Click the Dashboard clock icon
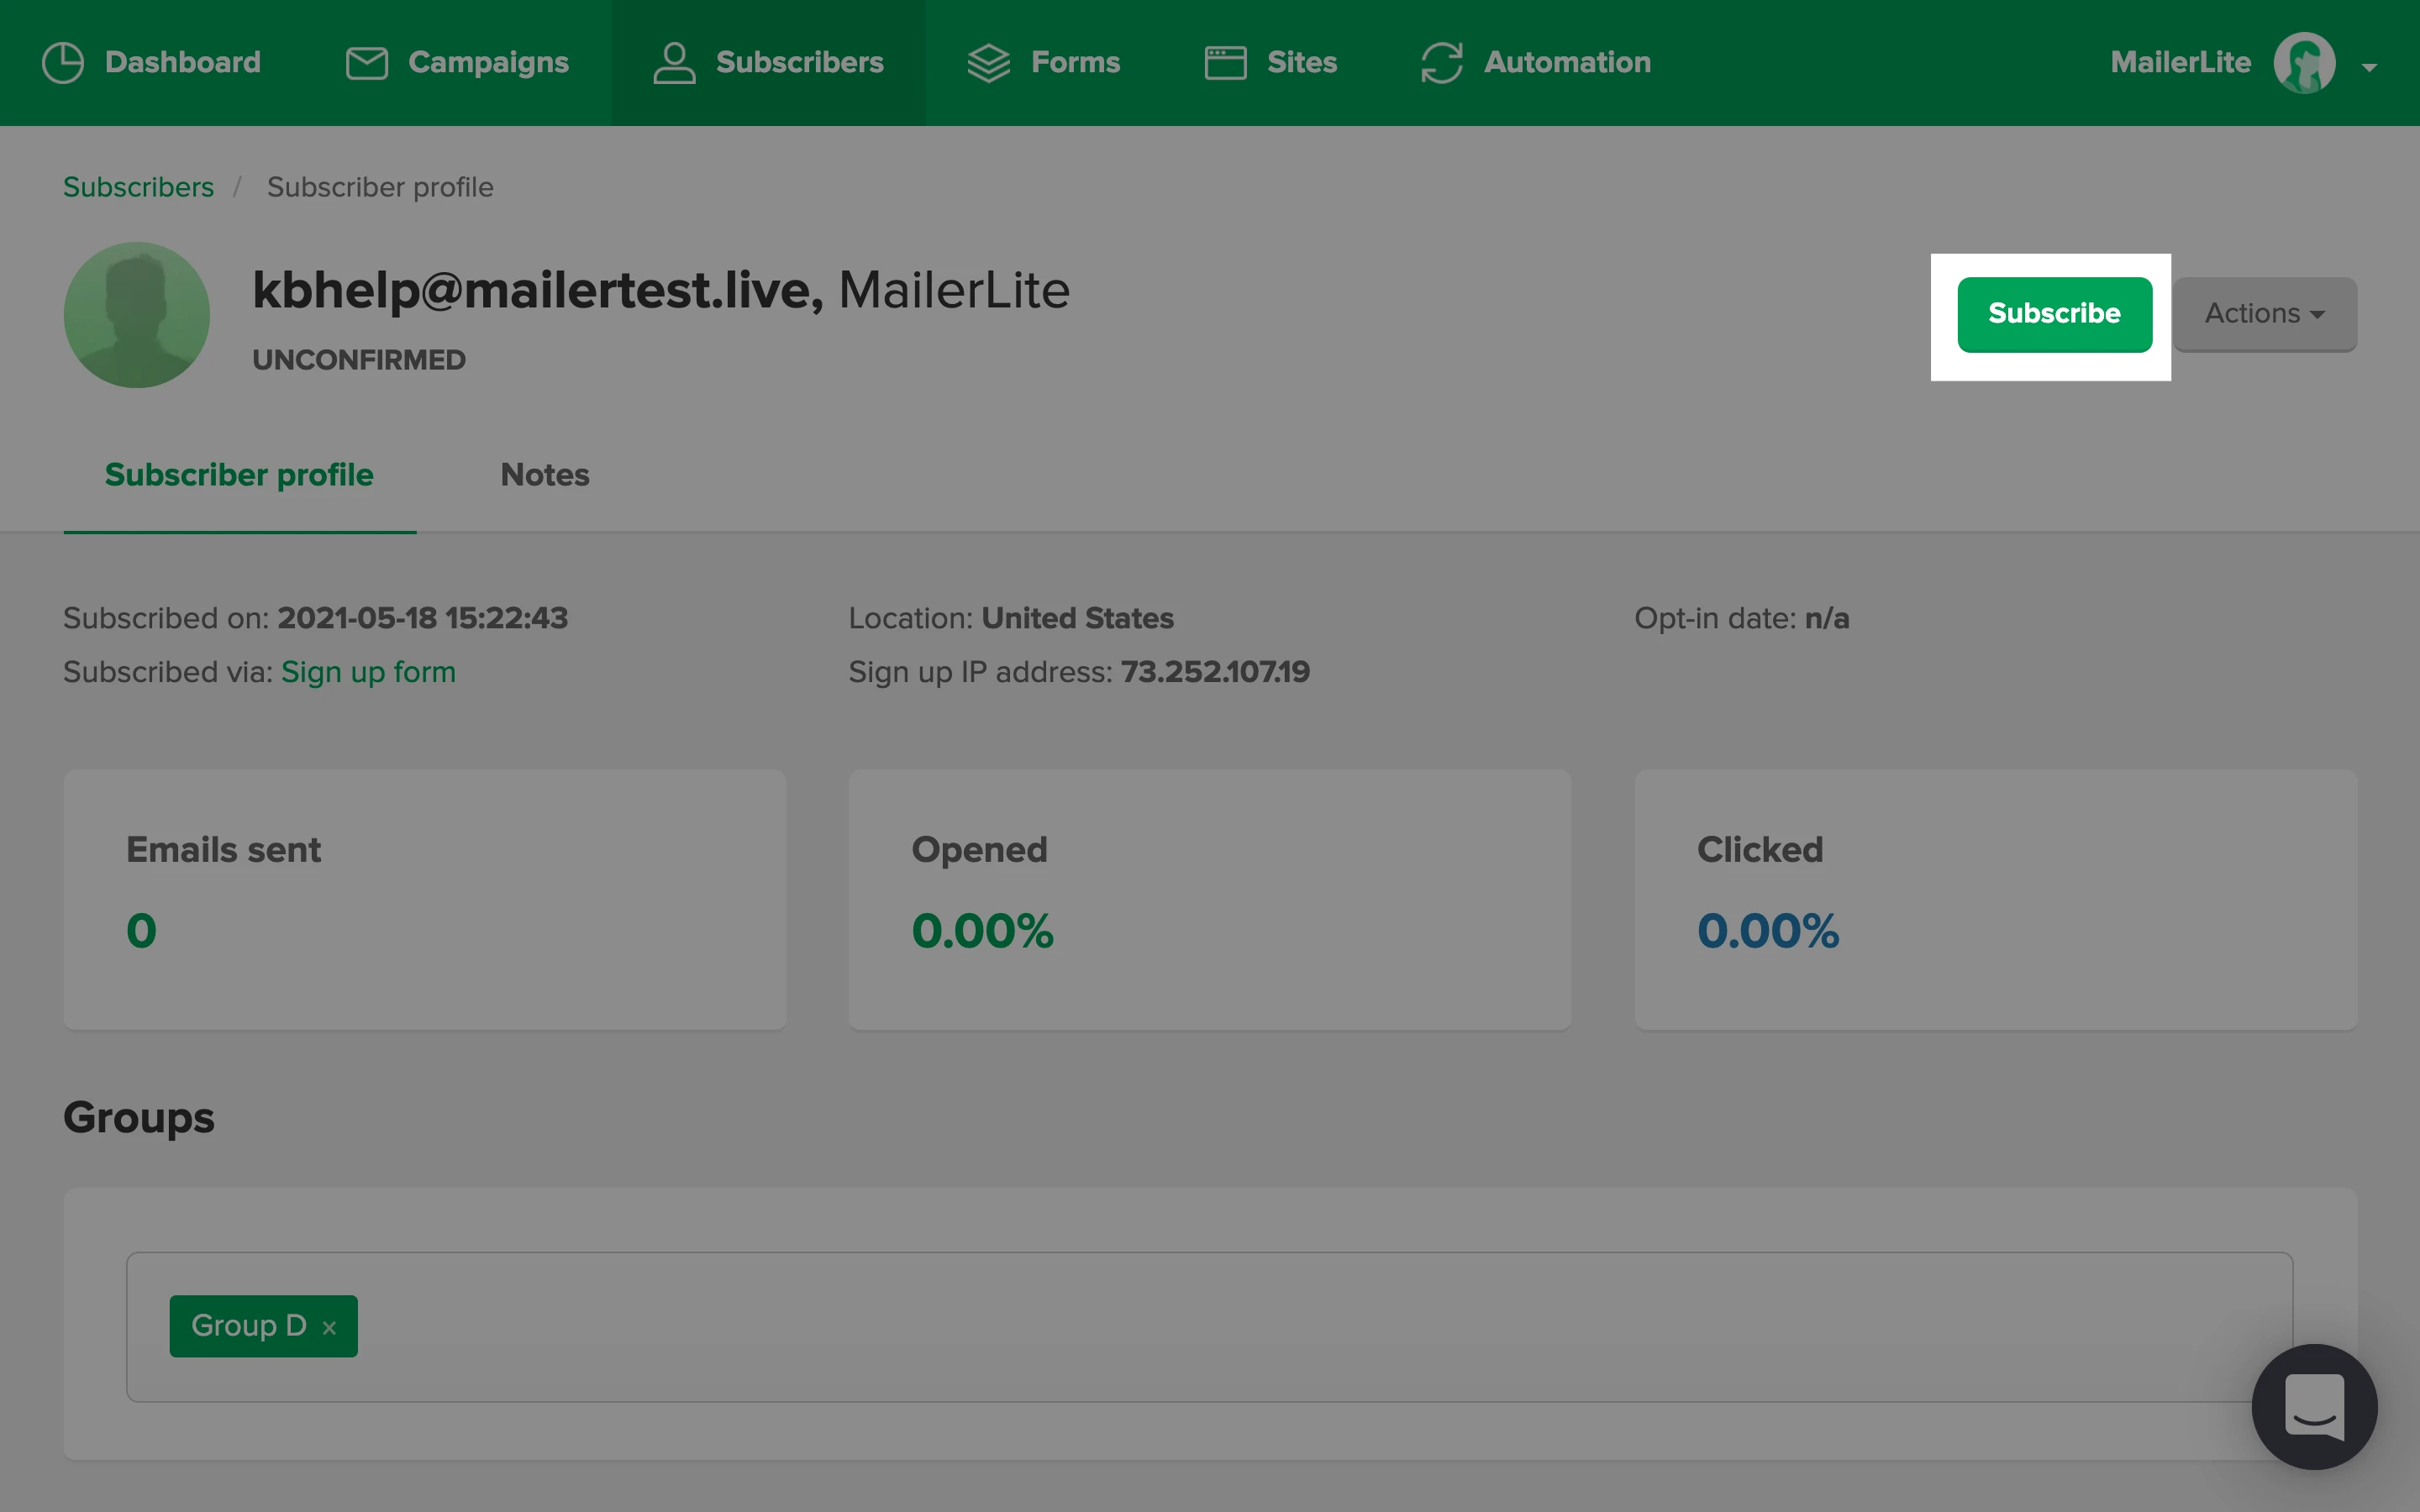Image resolution: width=2420 pixels, height=1512 pixels. coord(63,63)
